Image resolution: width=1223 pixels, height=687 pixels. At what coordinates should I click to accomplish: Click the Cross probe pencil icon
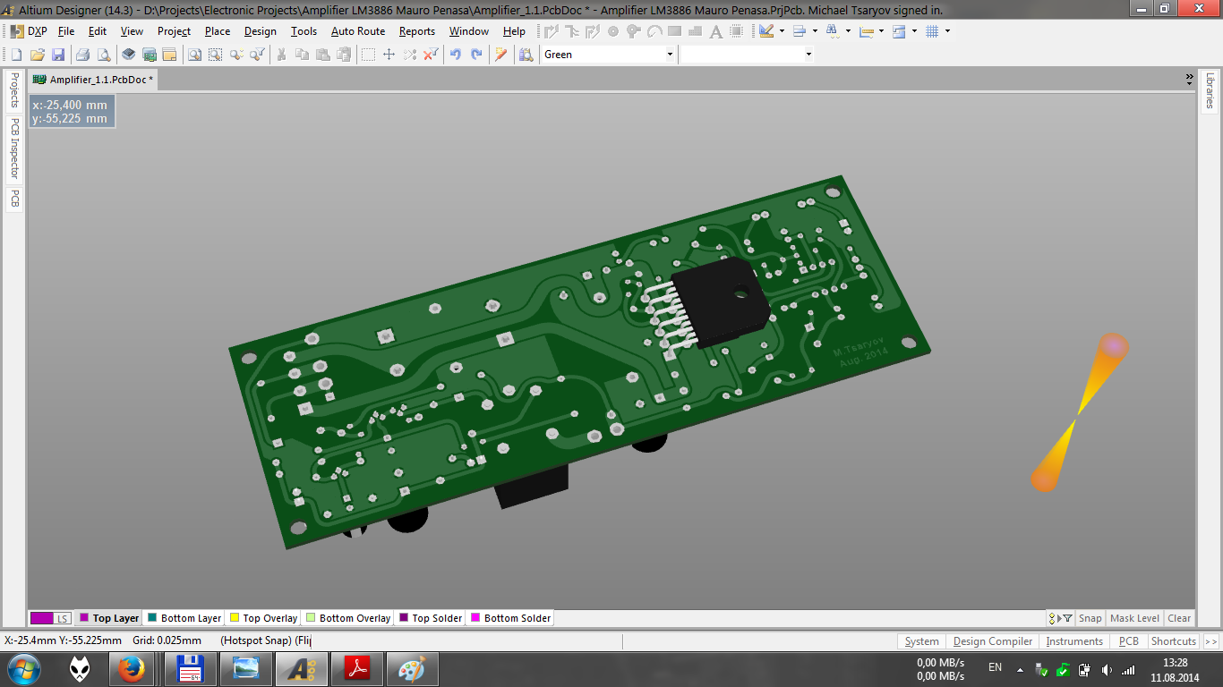click(x=500, y=55)
